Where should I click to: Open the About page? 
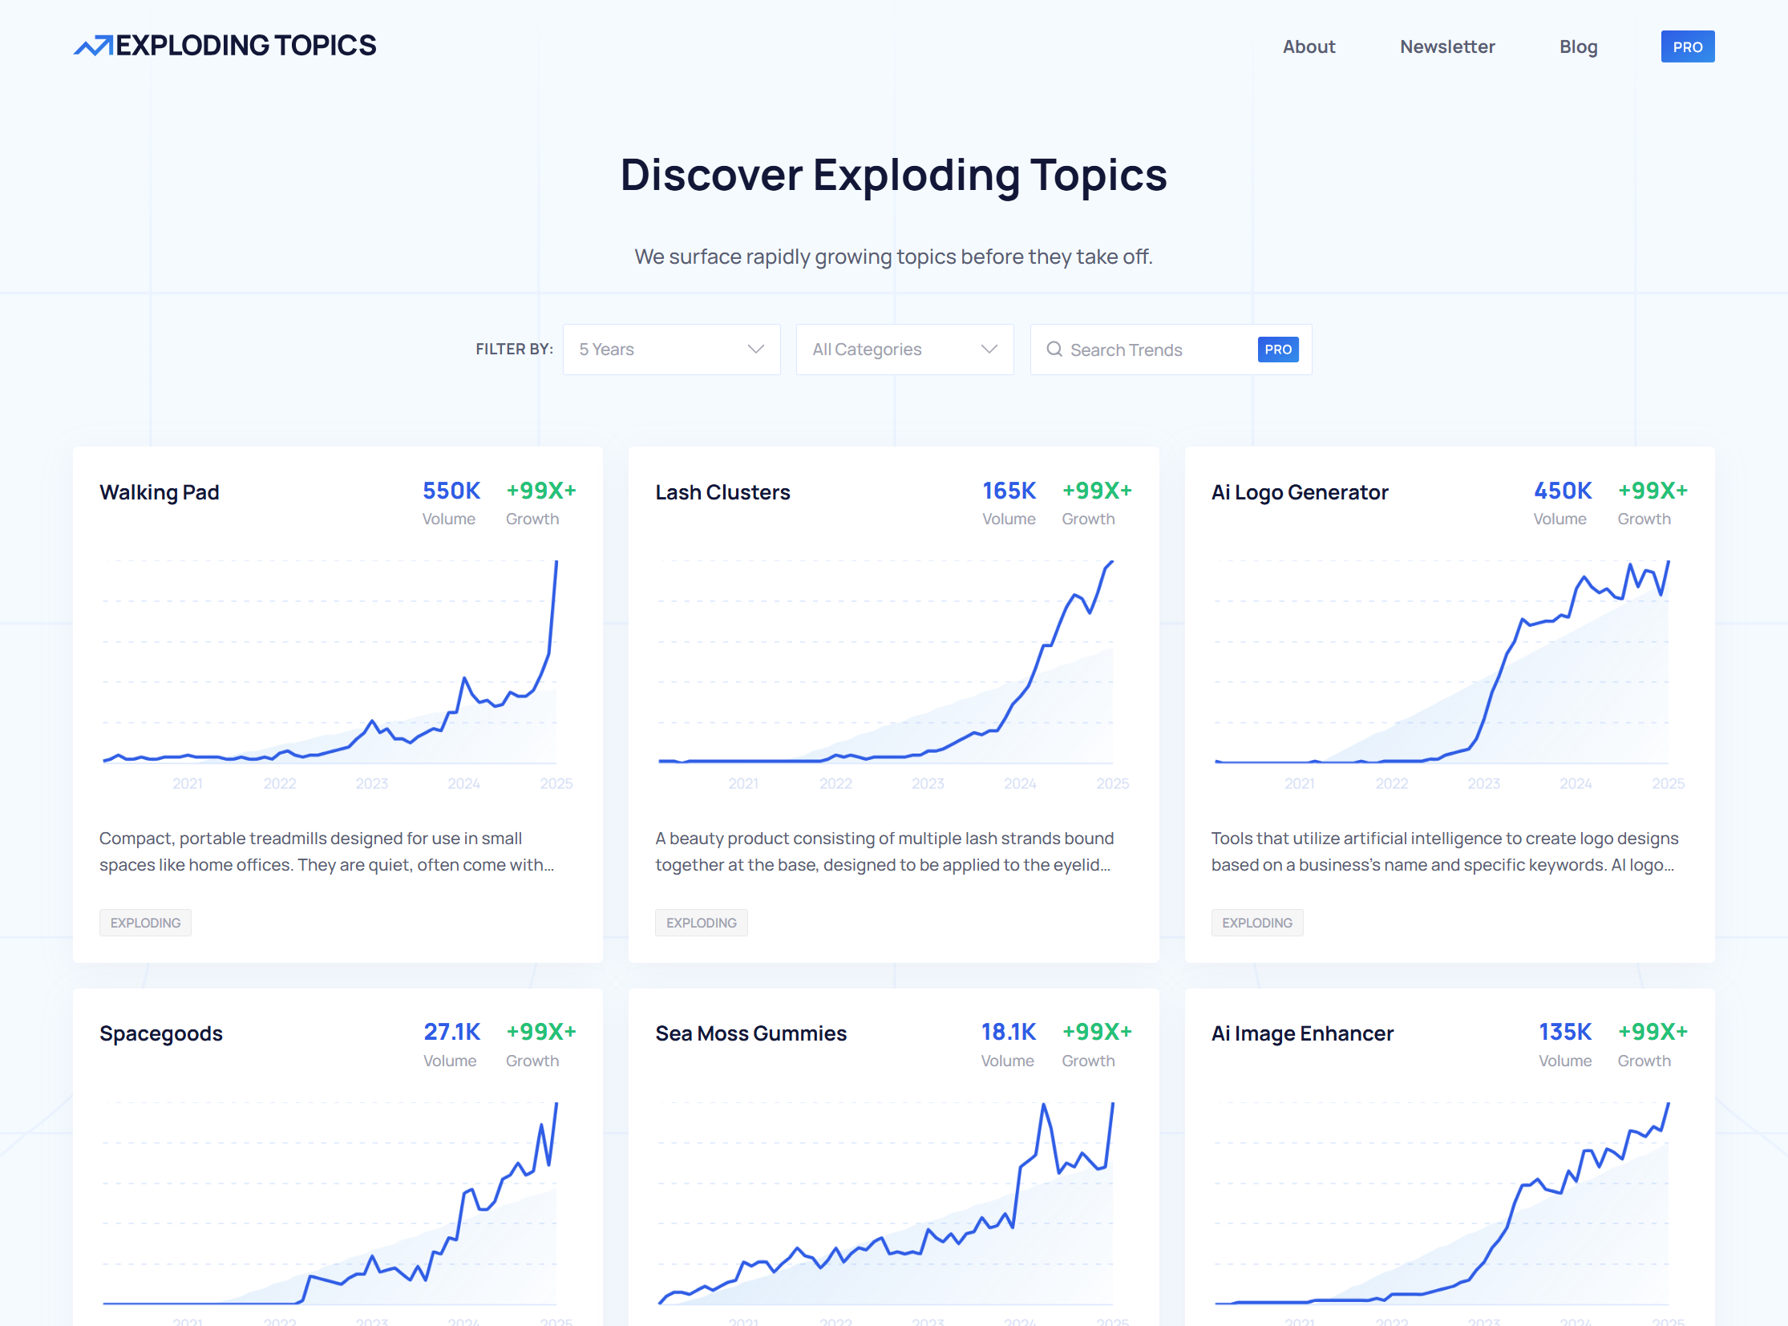[1309, 46]
